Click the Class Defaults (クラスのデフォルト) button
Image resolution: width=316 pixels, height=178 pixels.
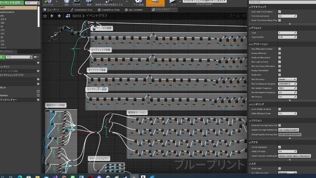point(155,3)
